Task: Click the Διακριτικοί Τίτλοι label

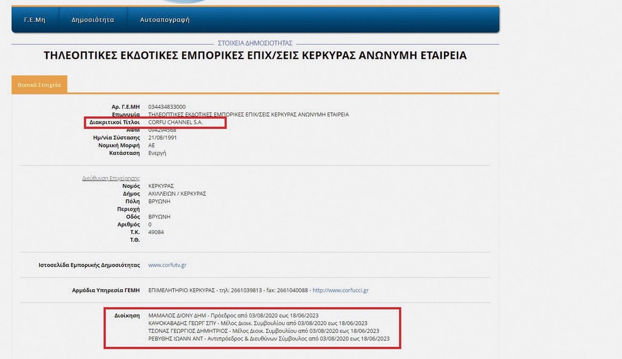Action: 114,122
